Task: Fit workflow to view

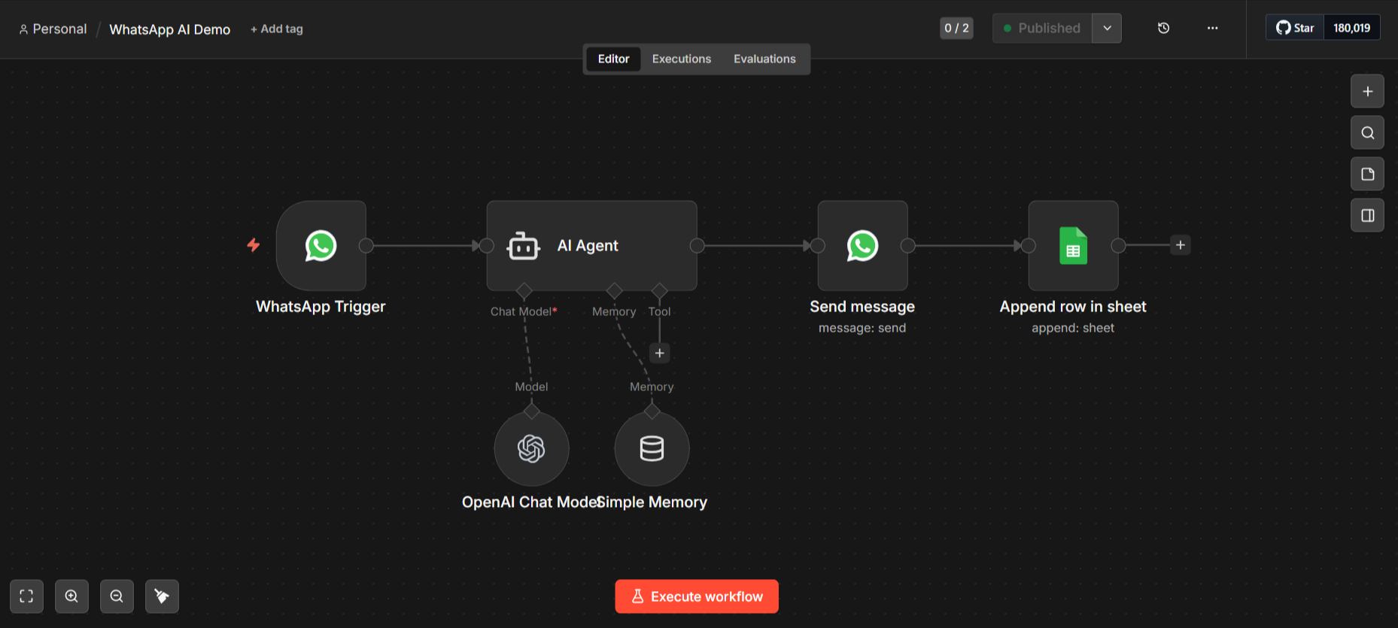Action: [26, 596]
